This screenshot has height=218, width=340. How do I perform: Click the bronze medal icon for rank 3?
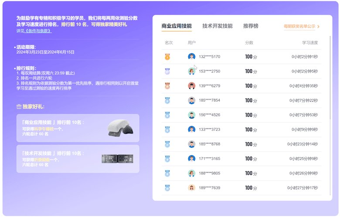pyautogui.click(x=167, y=86)
